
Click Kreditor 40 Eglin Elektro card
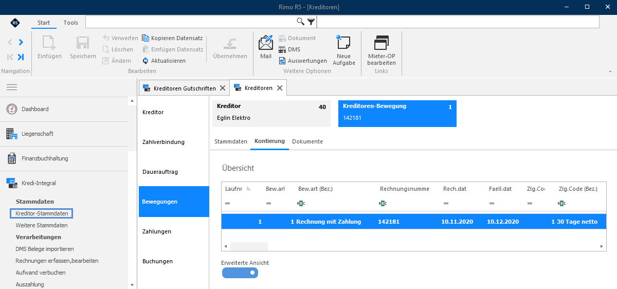click(271, 114)
